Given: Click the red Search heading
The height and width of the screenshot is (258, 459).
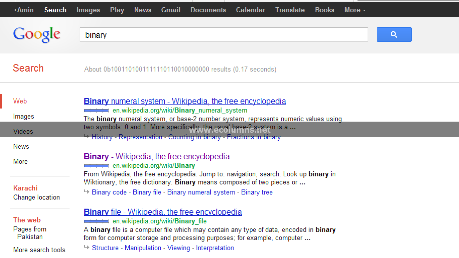Looking at the screenshot, I should (x=28, y=68).
